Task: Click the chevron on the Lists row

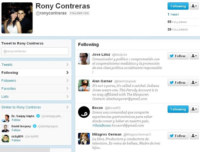Action: tap(68, 97)
